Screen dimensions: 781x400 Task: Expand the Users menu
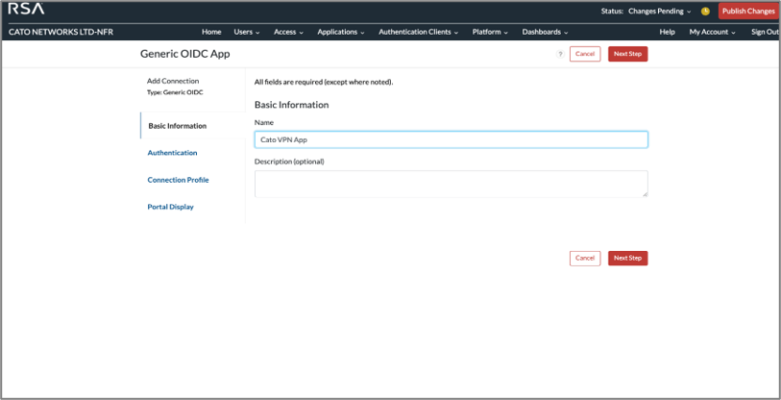[x=247, y=32]
